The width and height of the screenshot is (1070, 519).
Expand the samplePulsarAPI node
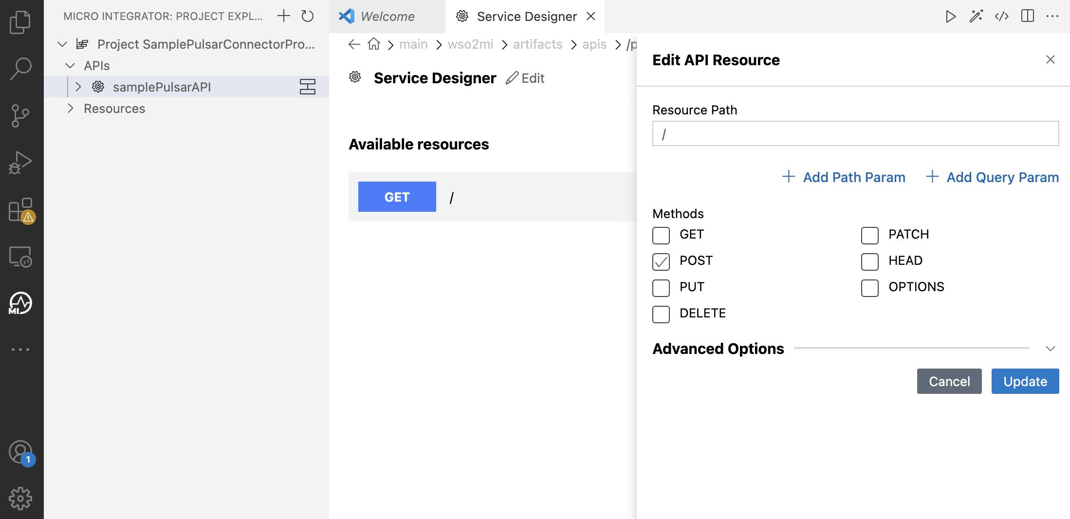pos(78,87)
